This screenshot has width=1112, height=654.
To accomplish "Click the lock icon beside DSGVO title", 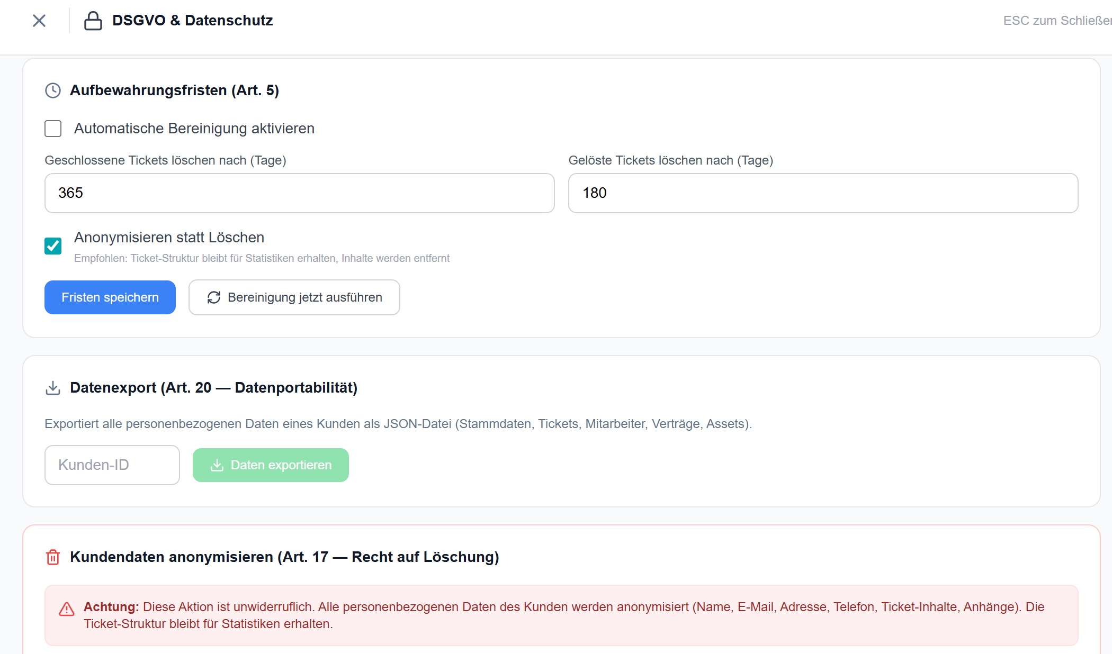I will point(93,21).
